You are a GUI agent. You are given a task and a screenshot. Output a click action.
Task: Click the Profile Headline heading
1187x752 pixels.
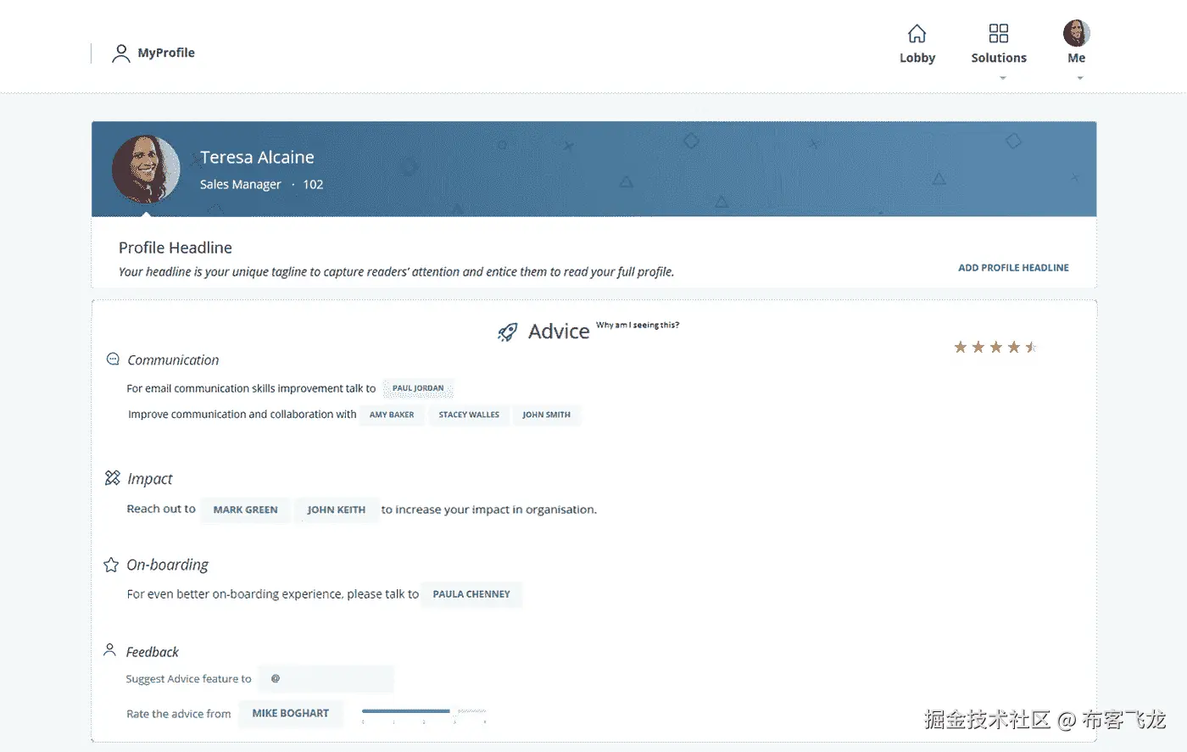pyautogui.click(x=176, y=248)
